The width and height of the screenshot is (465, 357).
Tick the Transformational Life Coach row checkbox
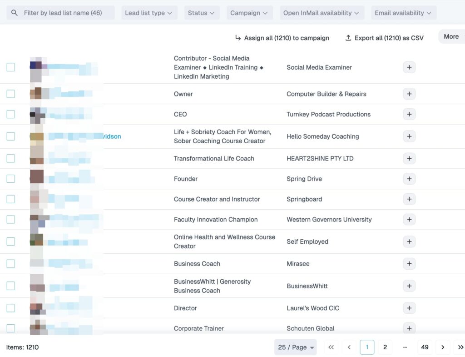click(11, 158)
